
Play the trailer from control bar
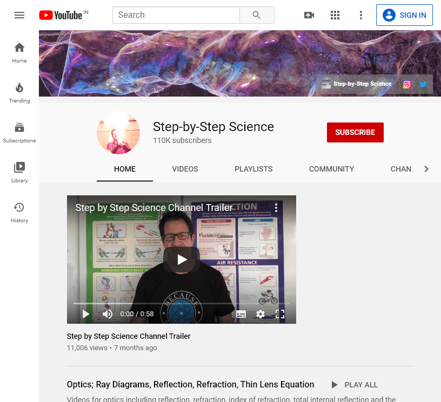click(86, 314)
